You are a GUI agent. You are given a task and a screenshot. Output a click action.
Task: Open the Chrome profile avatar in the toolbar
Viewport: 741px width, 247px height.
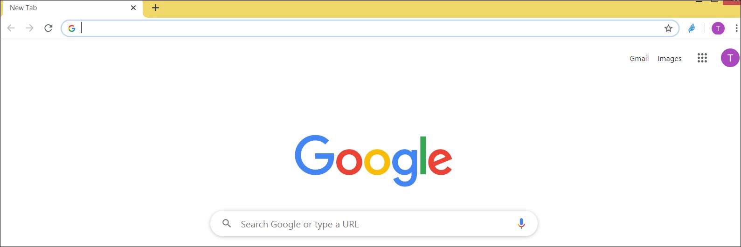(x=718, y=28)
